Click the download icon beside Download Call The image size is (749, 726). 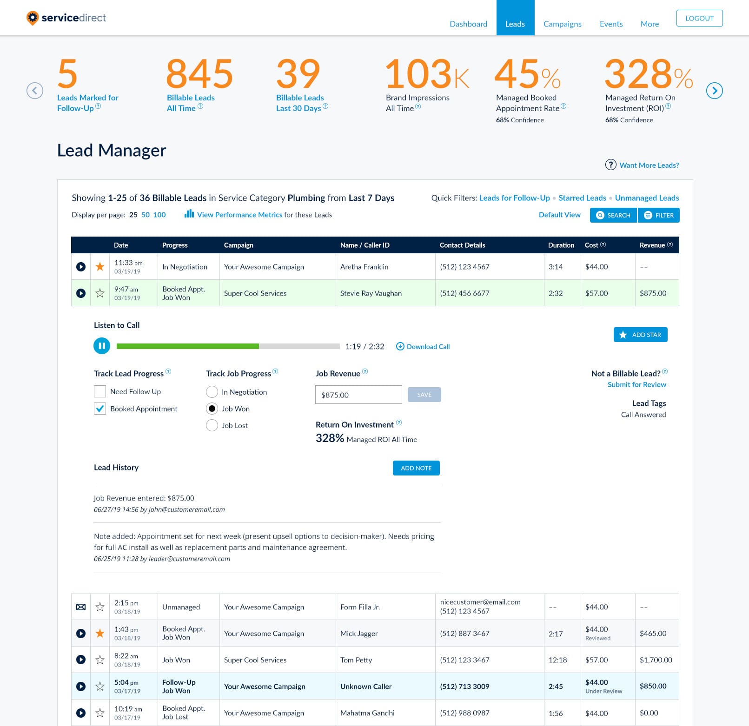pos(400,346)
